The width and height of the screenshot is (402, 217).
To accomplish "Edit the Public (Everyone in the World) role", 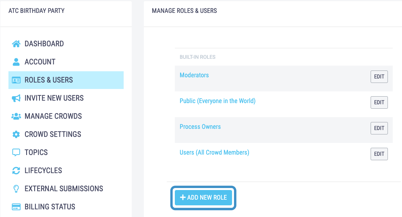I will pos(379,103).
